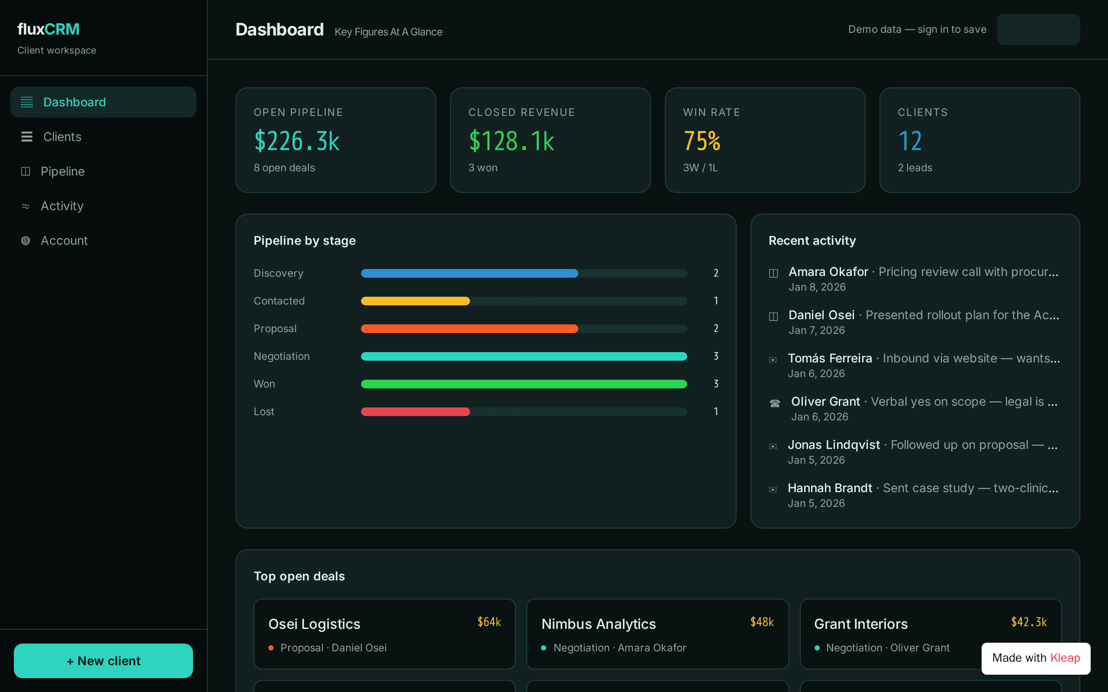
Task: Click the "Jan 8, 2026" activity date
Action: click(x=817, y=287)
